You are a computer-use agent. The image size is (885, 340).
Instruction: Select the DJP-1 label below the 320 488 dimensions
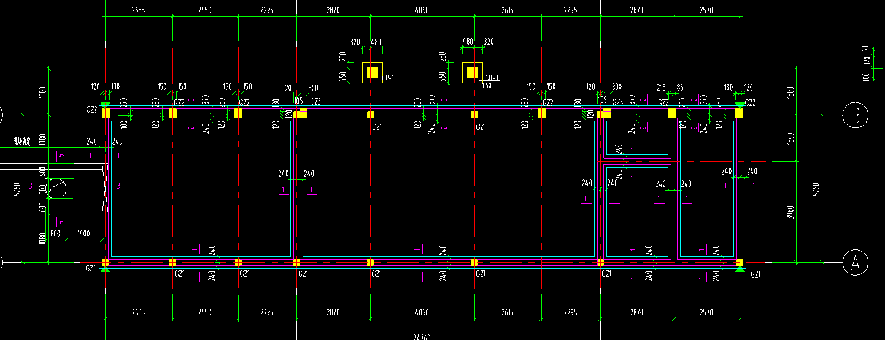coord(387,78)
